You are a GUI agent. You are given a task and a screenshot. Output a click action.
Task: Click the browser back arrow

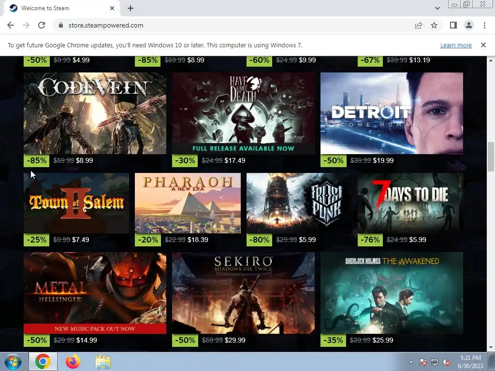click(x=11, y=25)
